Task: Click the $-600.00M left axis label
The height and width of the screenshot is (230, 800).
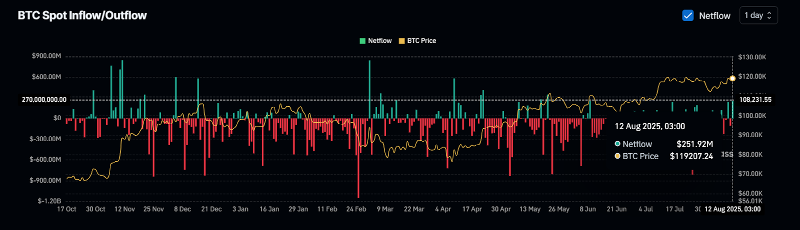Action: (x=45, y=160)
